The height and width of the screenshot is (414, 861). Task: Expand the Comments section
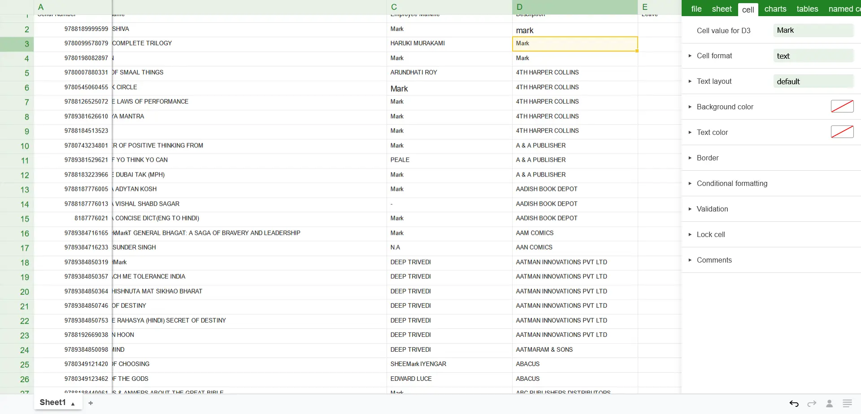coord(714,260)
